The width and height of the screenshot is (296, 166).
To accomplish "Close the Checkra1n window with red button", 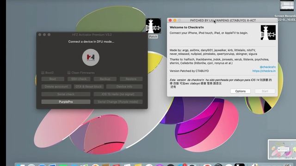I will tap(170, 20).
